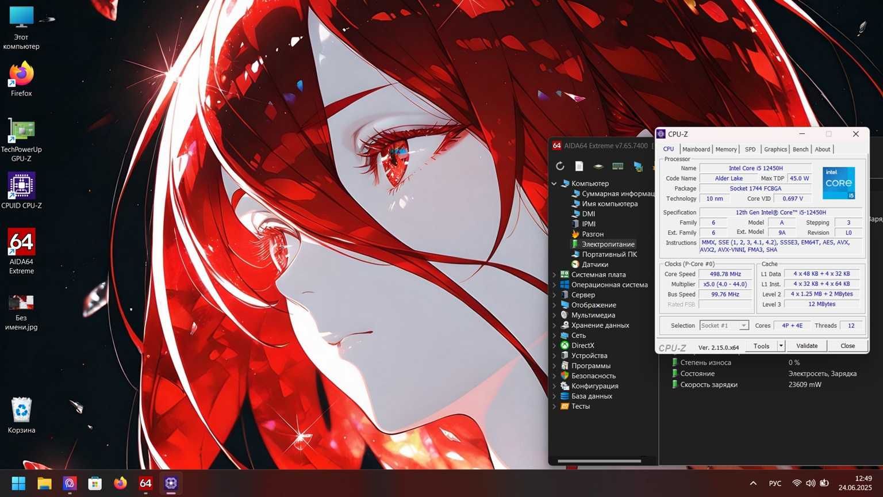The width and height of the screenshot is (883, 497).
Task: Open the Tools dropdown arrow in CPU-Z
Action: click(x=781, y=346)
